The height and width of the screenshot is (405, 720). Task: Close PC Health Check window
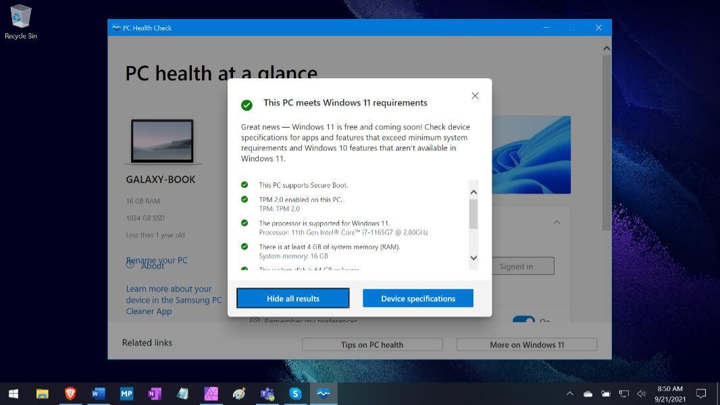[598, 28]
